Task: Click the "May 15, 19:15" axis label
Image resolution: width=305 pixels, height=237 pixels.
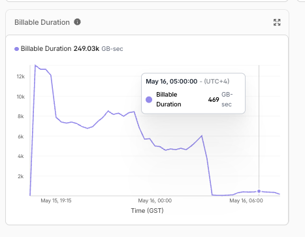Action: 56,200
